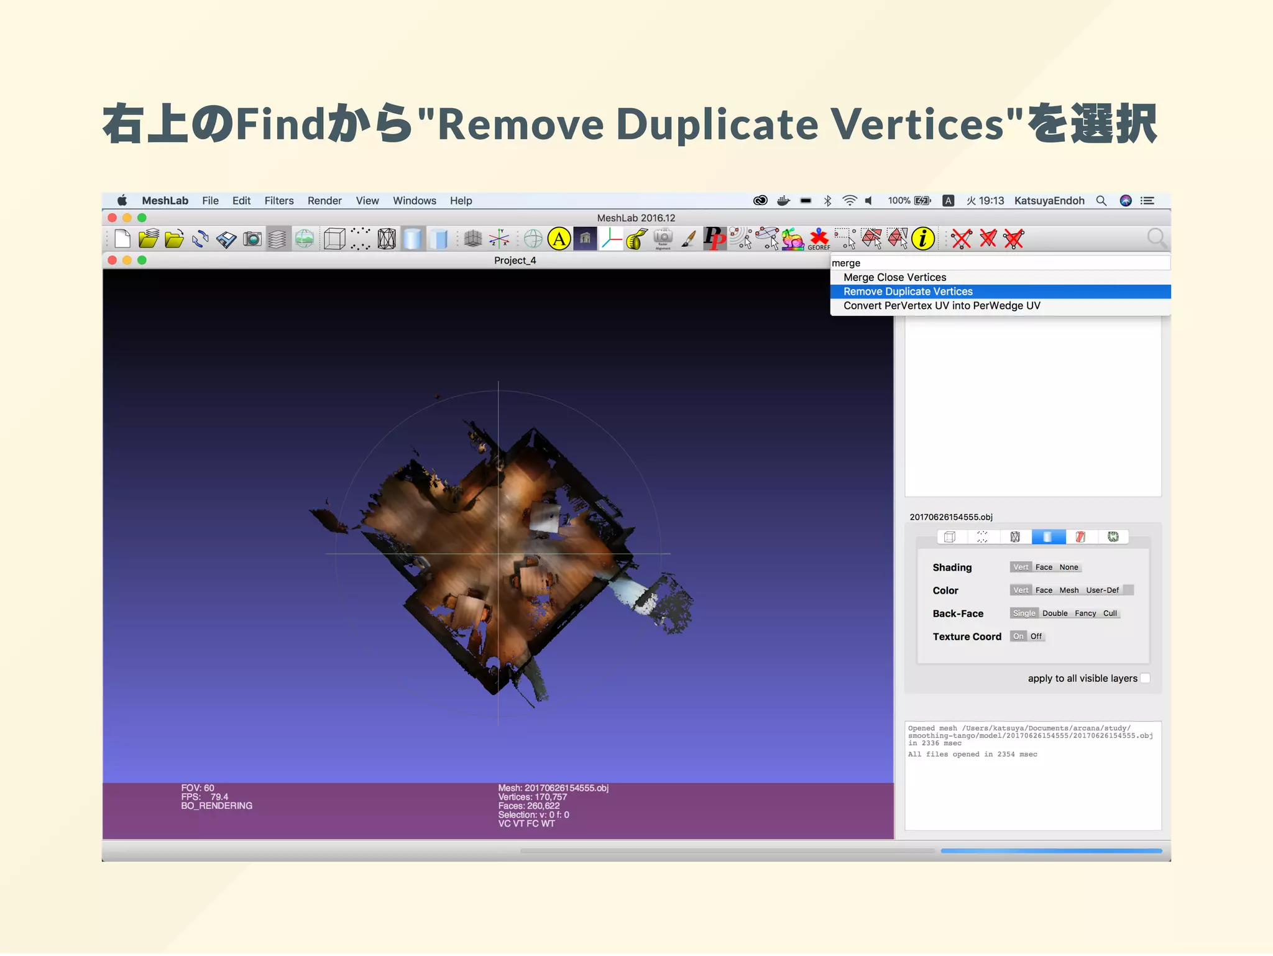Set Shading to Vert

point(1021,568)
